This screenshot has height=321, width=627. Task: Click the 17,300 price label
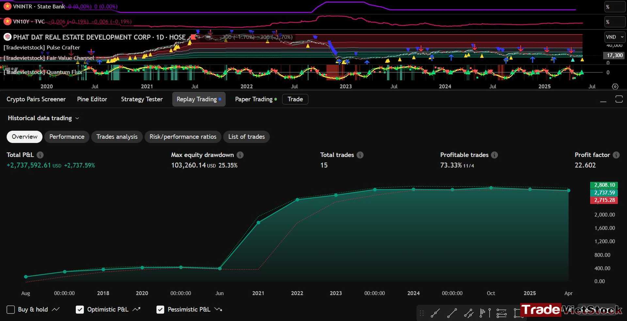[x=614, y=55]
